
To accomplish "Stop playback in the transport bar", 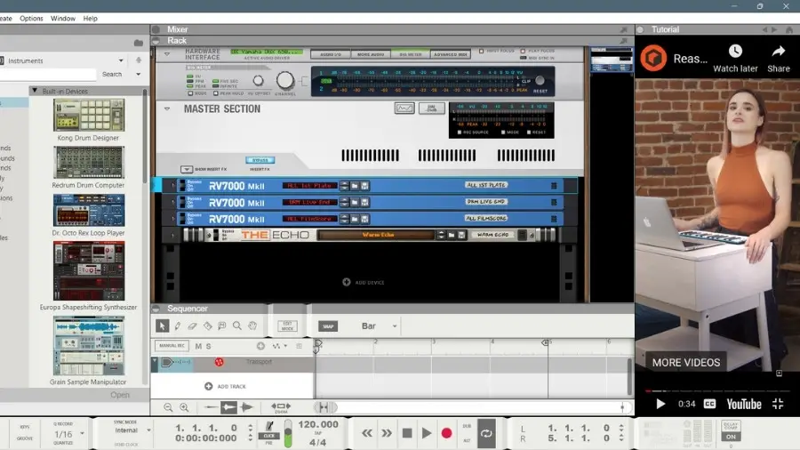I will pos(406,433).
